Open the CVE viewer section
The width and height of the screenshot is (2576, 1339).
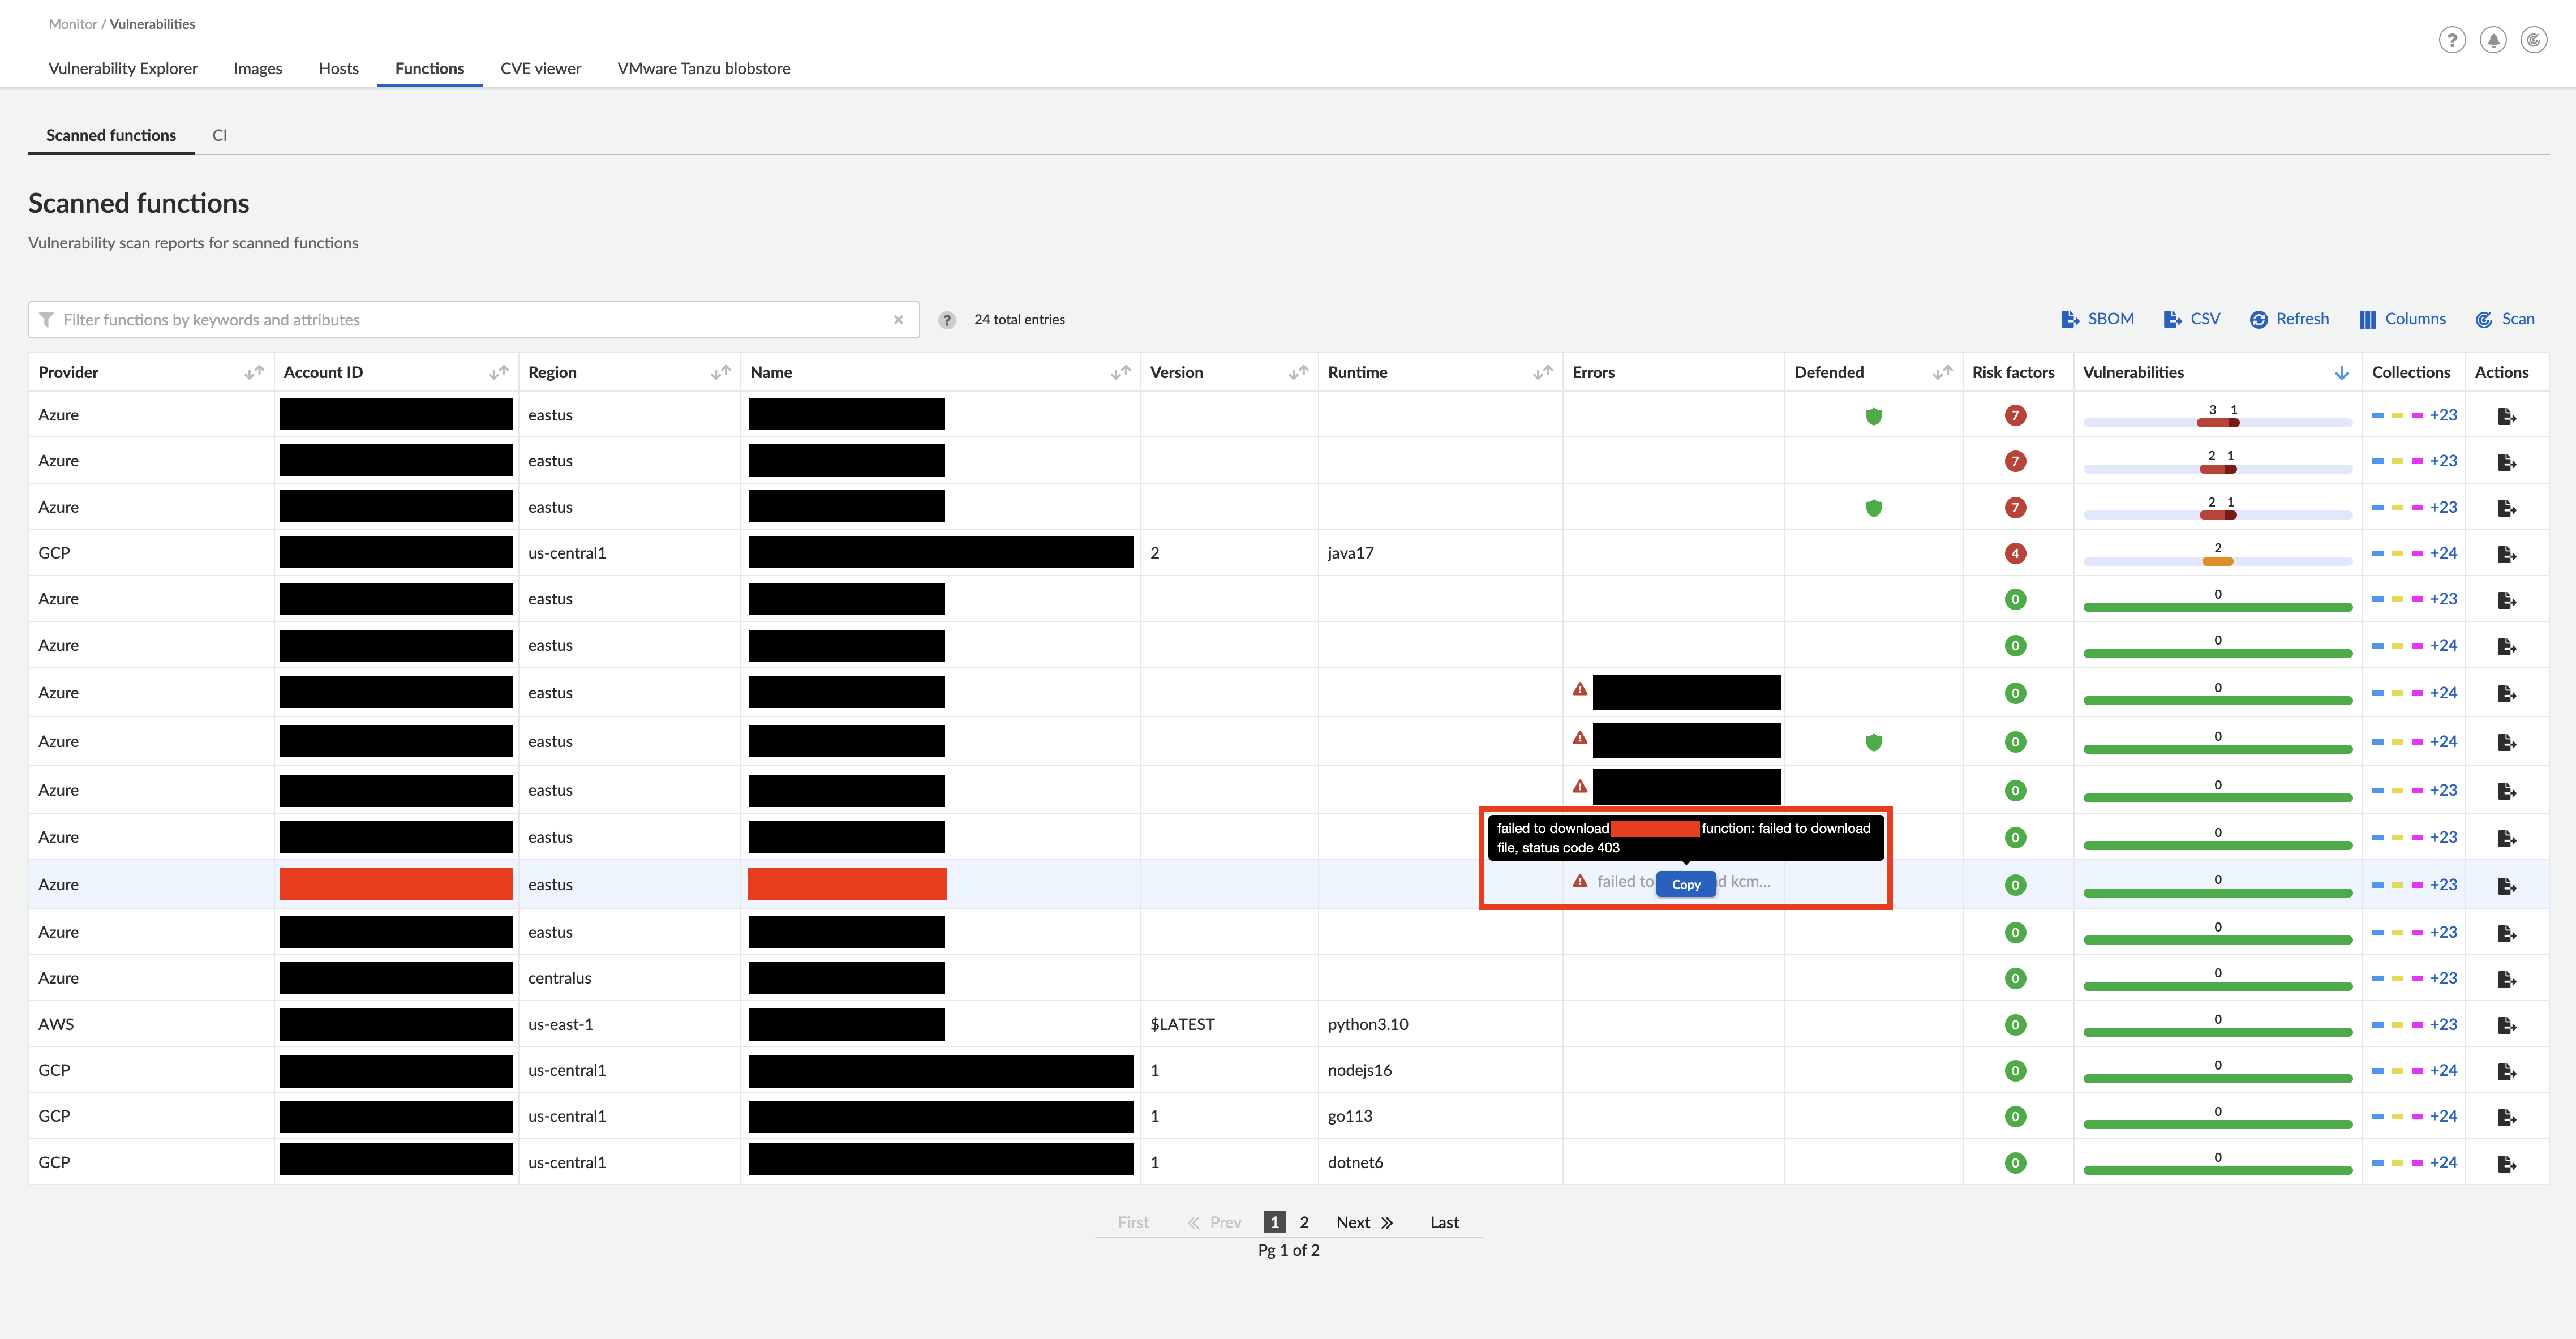point(540,68)
